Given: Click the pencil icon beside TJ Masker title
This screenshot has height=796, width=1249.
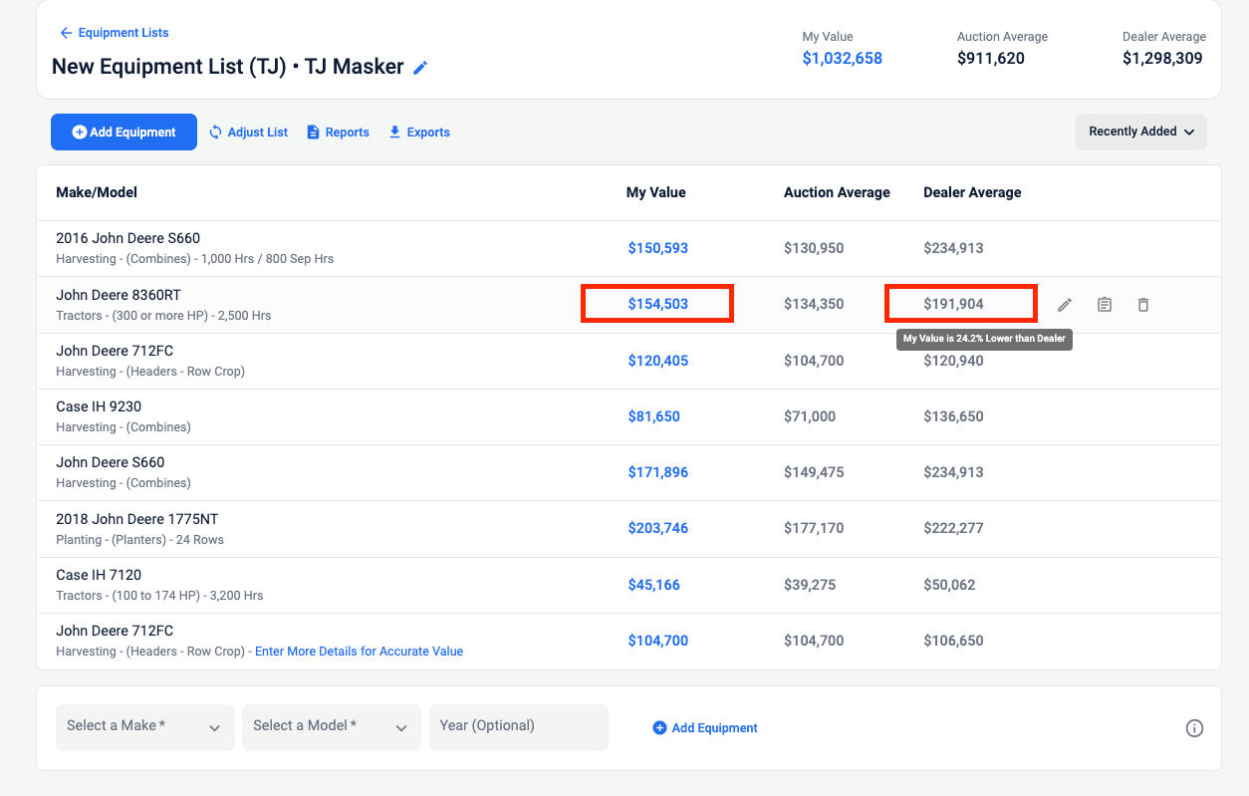Looking at the screenshot, I should pyautogui.click(x=420, y=68).
